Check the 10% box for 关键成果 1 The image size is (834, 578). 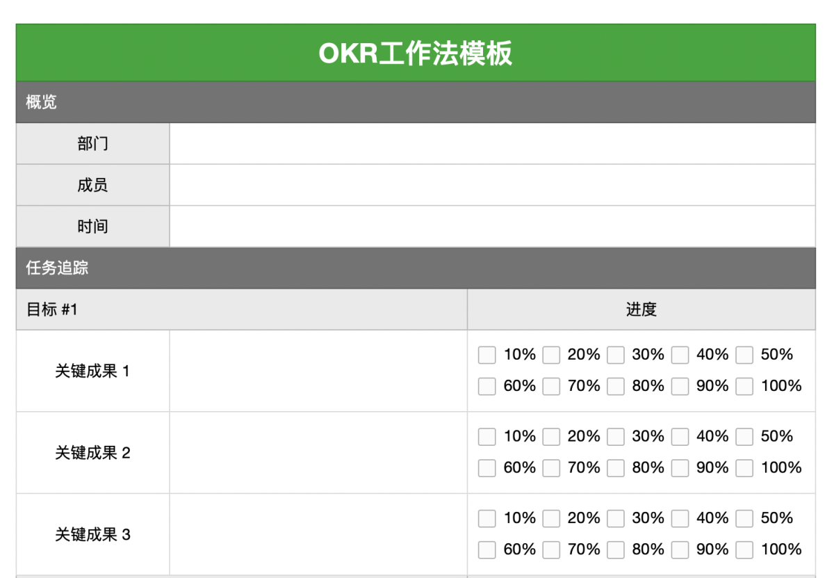486,355
